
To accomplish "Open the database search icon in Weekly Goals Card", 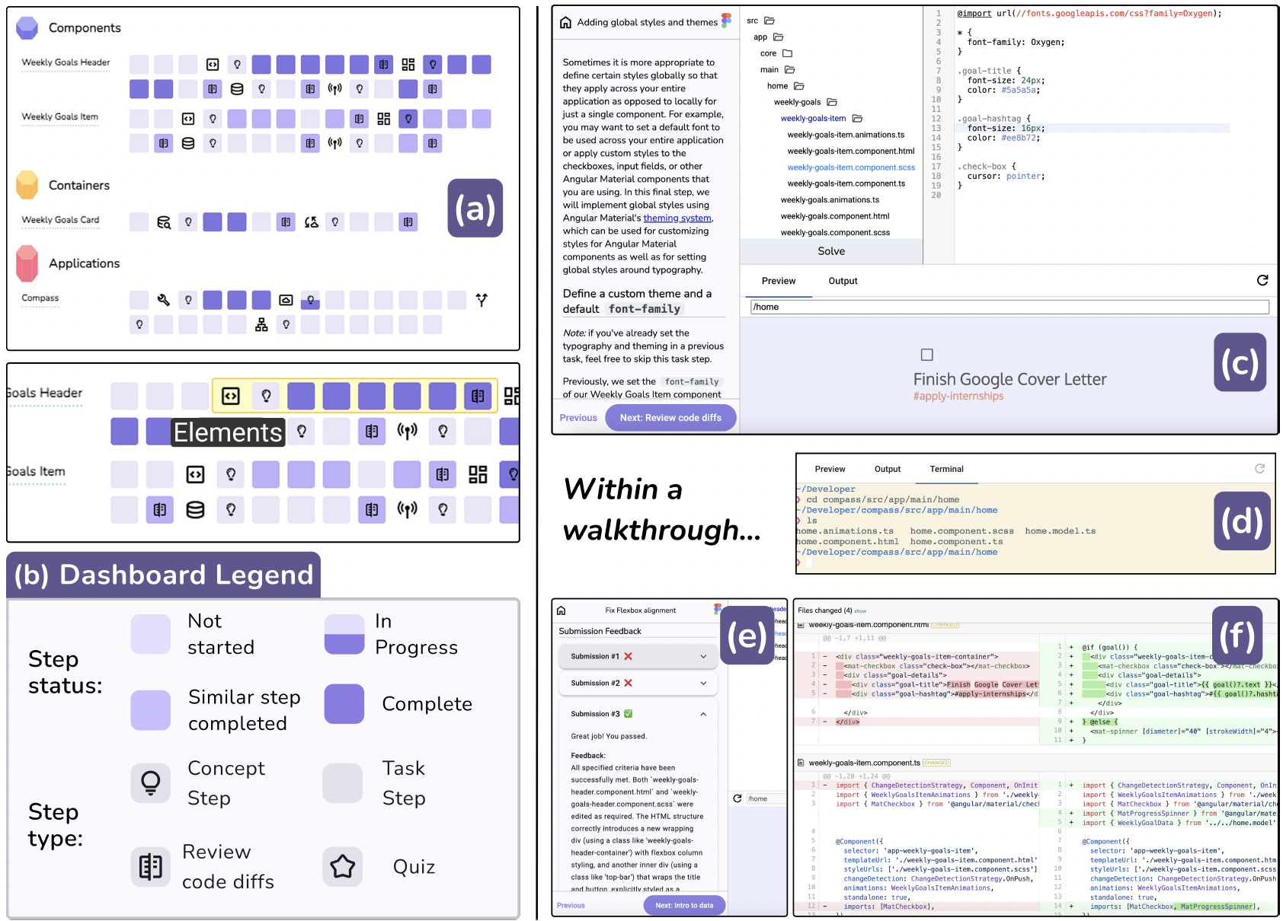I will pos(164,222).
